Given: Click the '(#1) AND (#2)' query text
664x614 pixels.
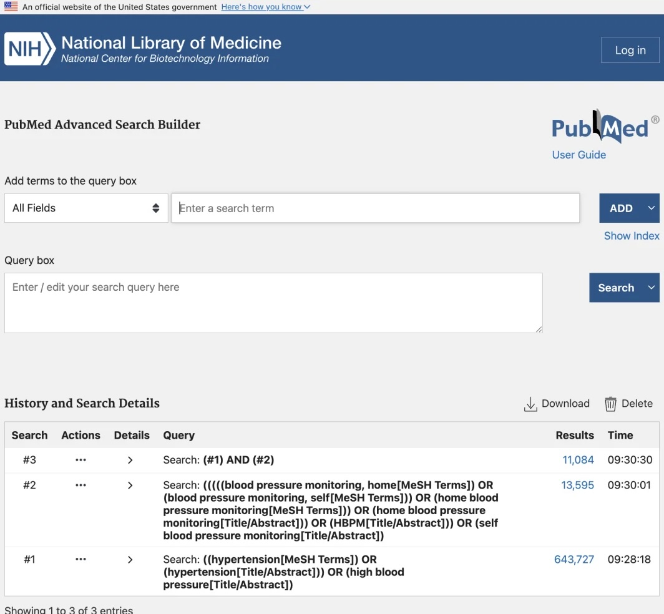Looking at the screenshot, I should [x=239, y=460].
